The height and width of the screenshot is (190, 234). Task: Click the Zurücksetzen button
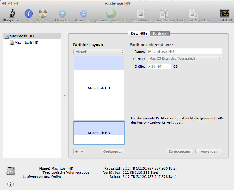click(x=179, y=151)
